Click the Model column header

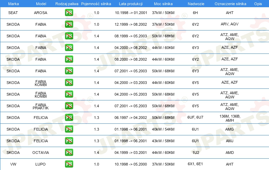41,3
